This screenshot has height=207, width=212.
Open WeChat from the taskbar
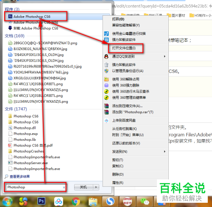coord(145,201)
